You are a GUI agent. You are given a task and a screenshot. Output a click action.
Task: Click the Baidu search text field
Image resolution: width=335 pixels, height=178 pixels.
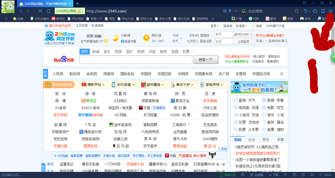click(136, 59)
